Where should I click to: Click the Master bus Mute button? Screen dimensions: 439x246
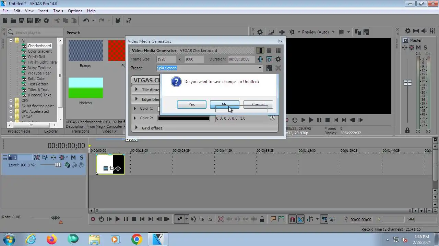(x=418, y=47)
